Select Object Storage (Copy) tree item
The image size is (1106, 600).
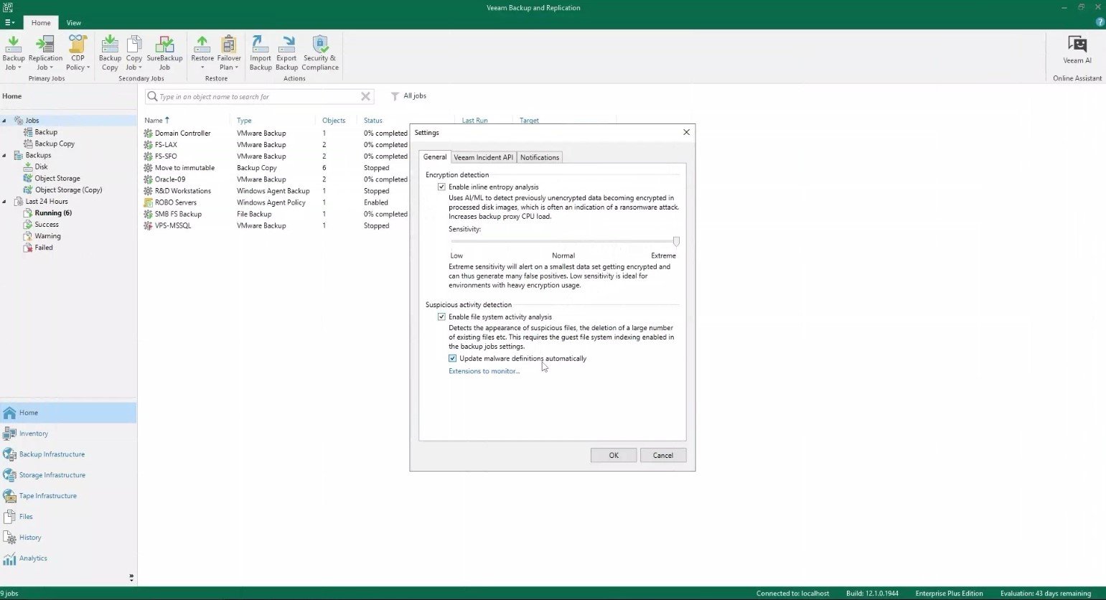(68, 190)
